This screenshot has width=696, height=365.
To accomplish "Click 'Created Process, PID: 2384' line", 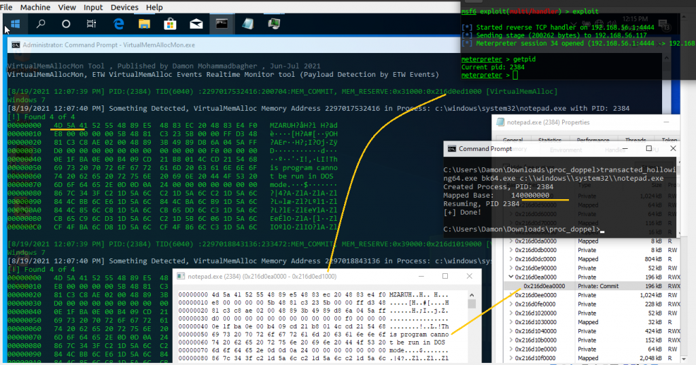I will [x=498, y=187].
